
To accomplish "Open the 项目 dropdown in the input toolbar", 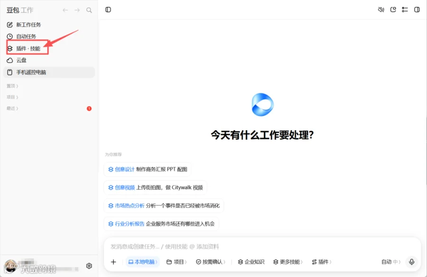I will [176, 262].
